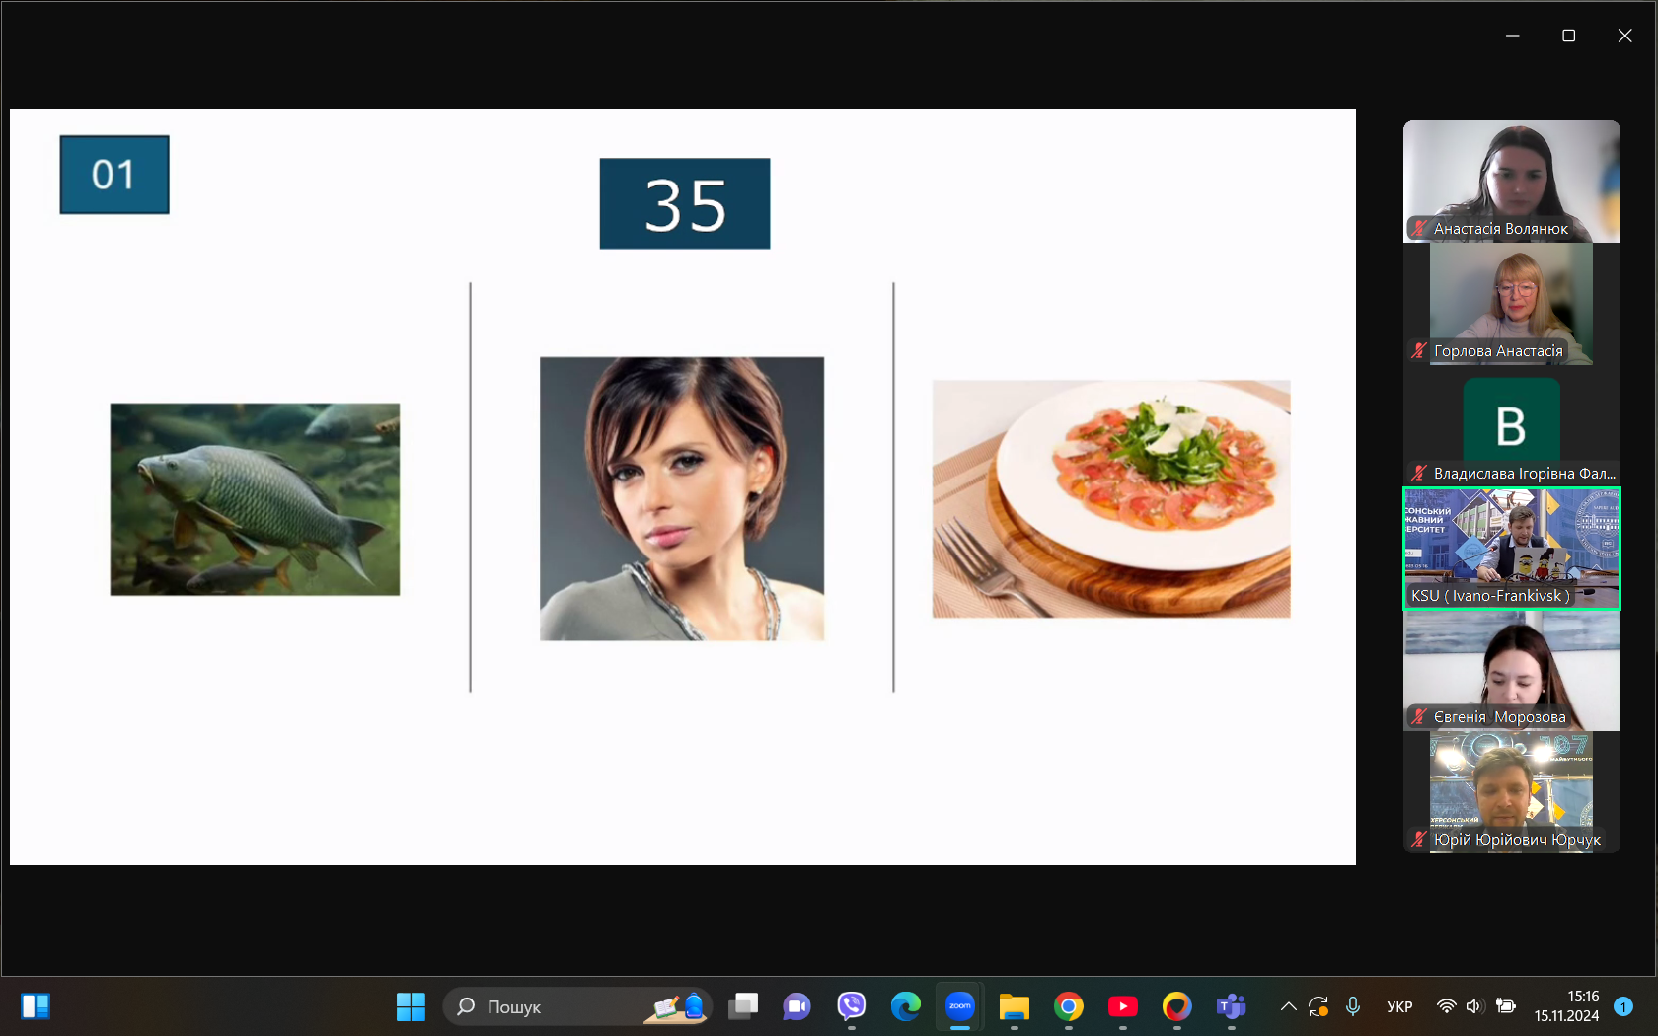
Task: Open Microsoft Teams from taskbar
Action: pyautogui.click(x=1231, y=1006)
